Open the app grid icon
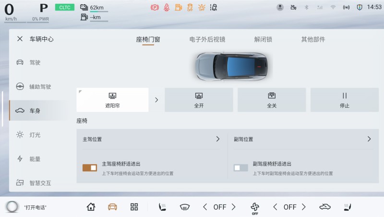The image size is (384, 217). coord(134,207)
